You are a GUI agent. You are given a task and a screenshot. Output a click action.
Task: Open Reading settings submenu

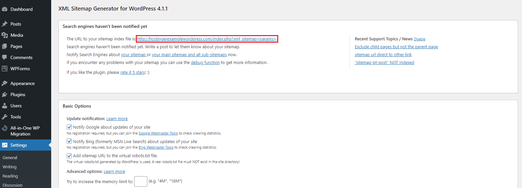(10, 176)
